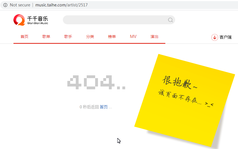238x149 pixels.
Task: Switch to the MV tab
Action: [x=133, y=37]
